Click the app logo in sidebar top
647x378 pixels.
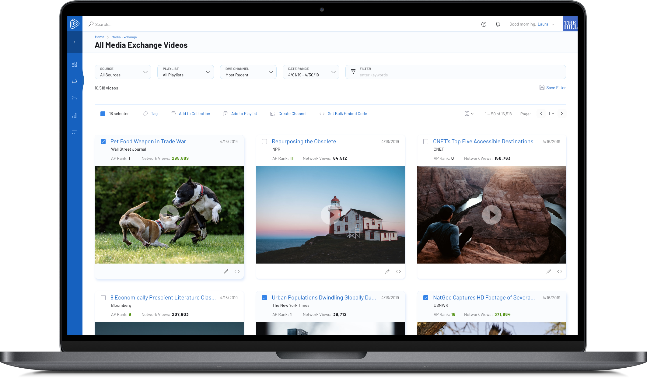click(x=75, y=24)
